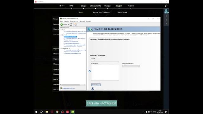Screen dimensions: 203x114
Task: Open the Windows Start menu
Action: point(36,112)
